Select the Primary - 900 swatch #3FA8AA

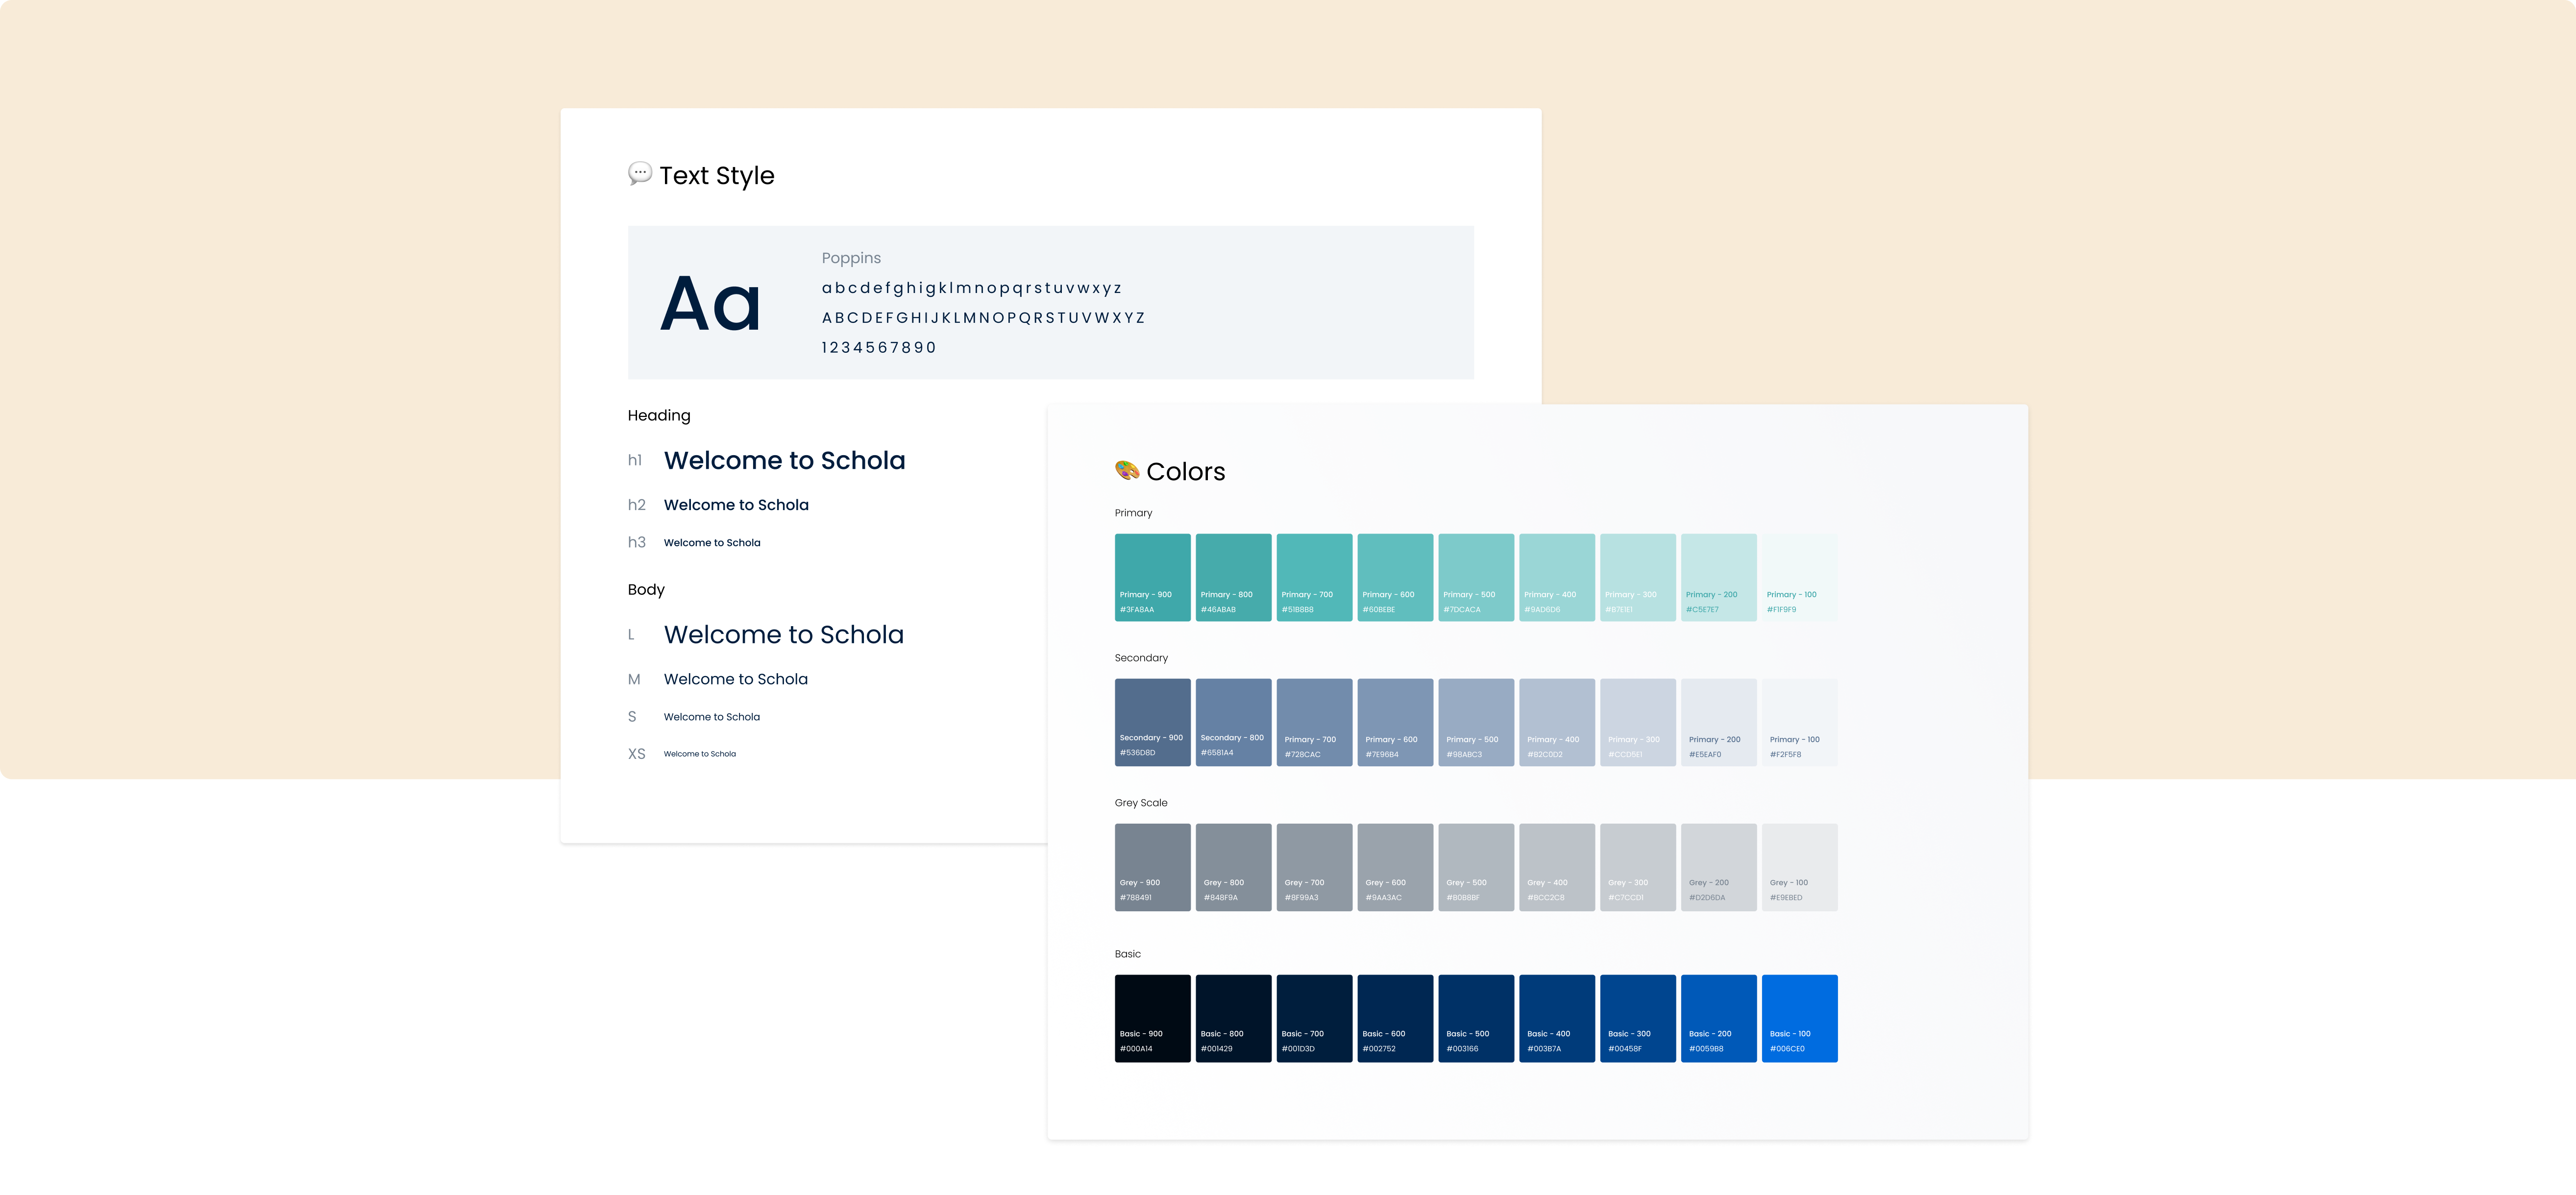coord(1152,577)
